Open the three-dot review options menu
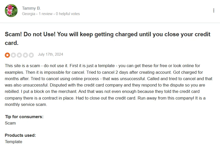The width and height of the screenshot is (220, 148). coord(214,10)
